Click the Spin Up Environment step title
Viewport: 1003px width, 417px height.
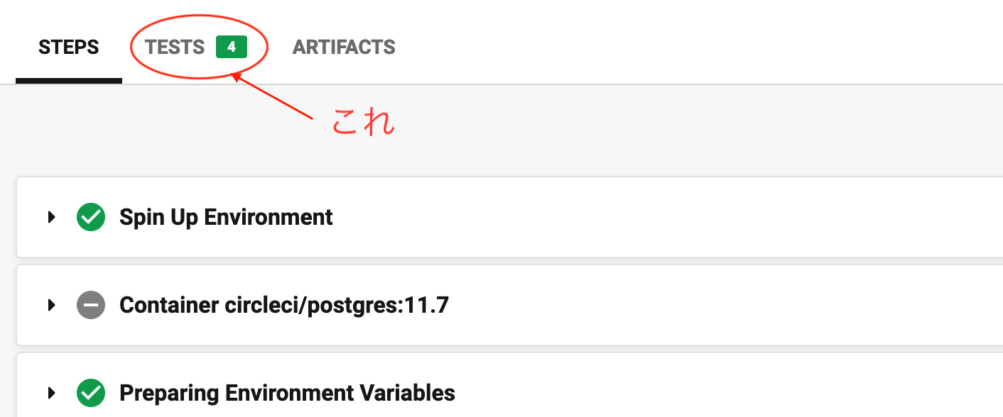pyautogui.click(x=226, y=217)
